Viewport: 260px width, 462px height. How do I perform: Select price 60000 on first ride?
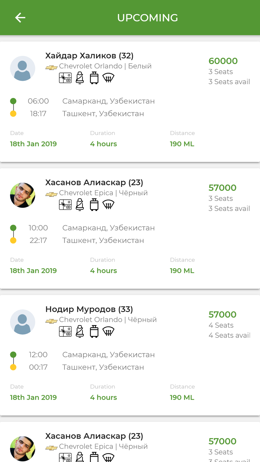(223, 61)
